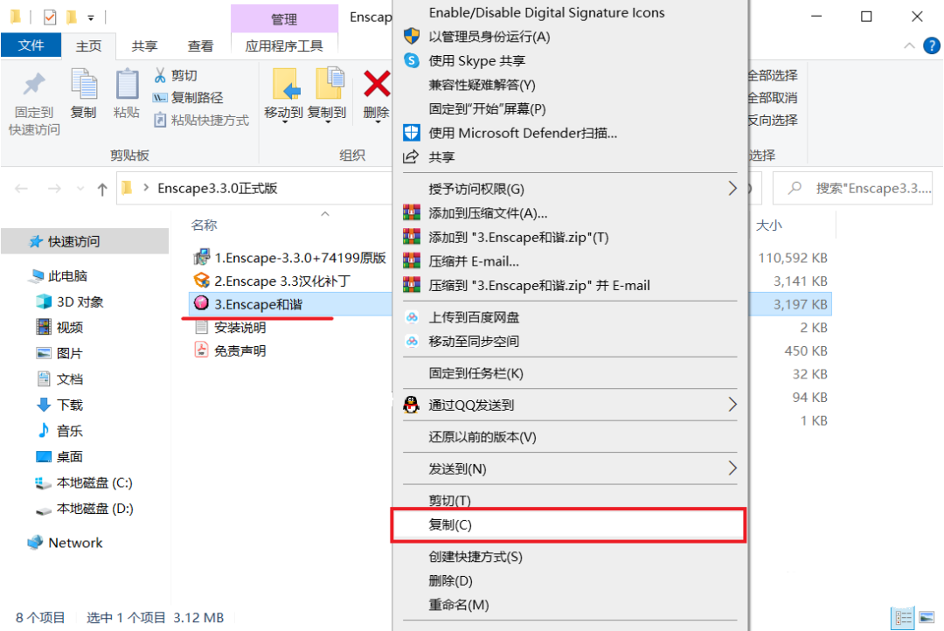Viewport: 944px width, 631px height.
Task: Open the blue help question mark icon
Action: 932,45
